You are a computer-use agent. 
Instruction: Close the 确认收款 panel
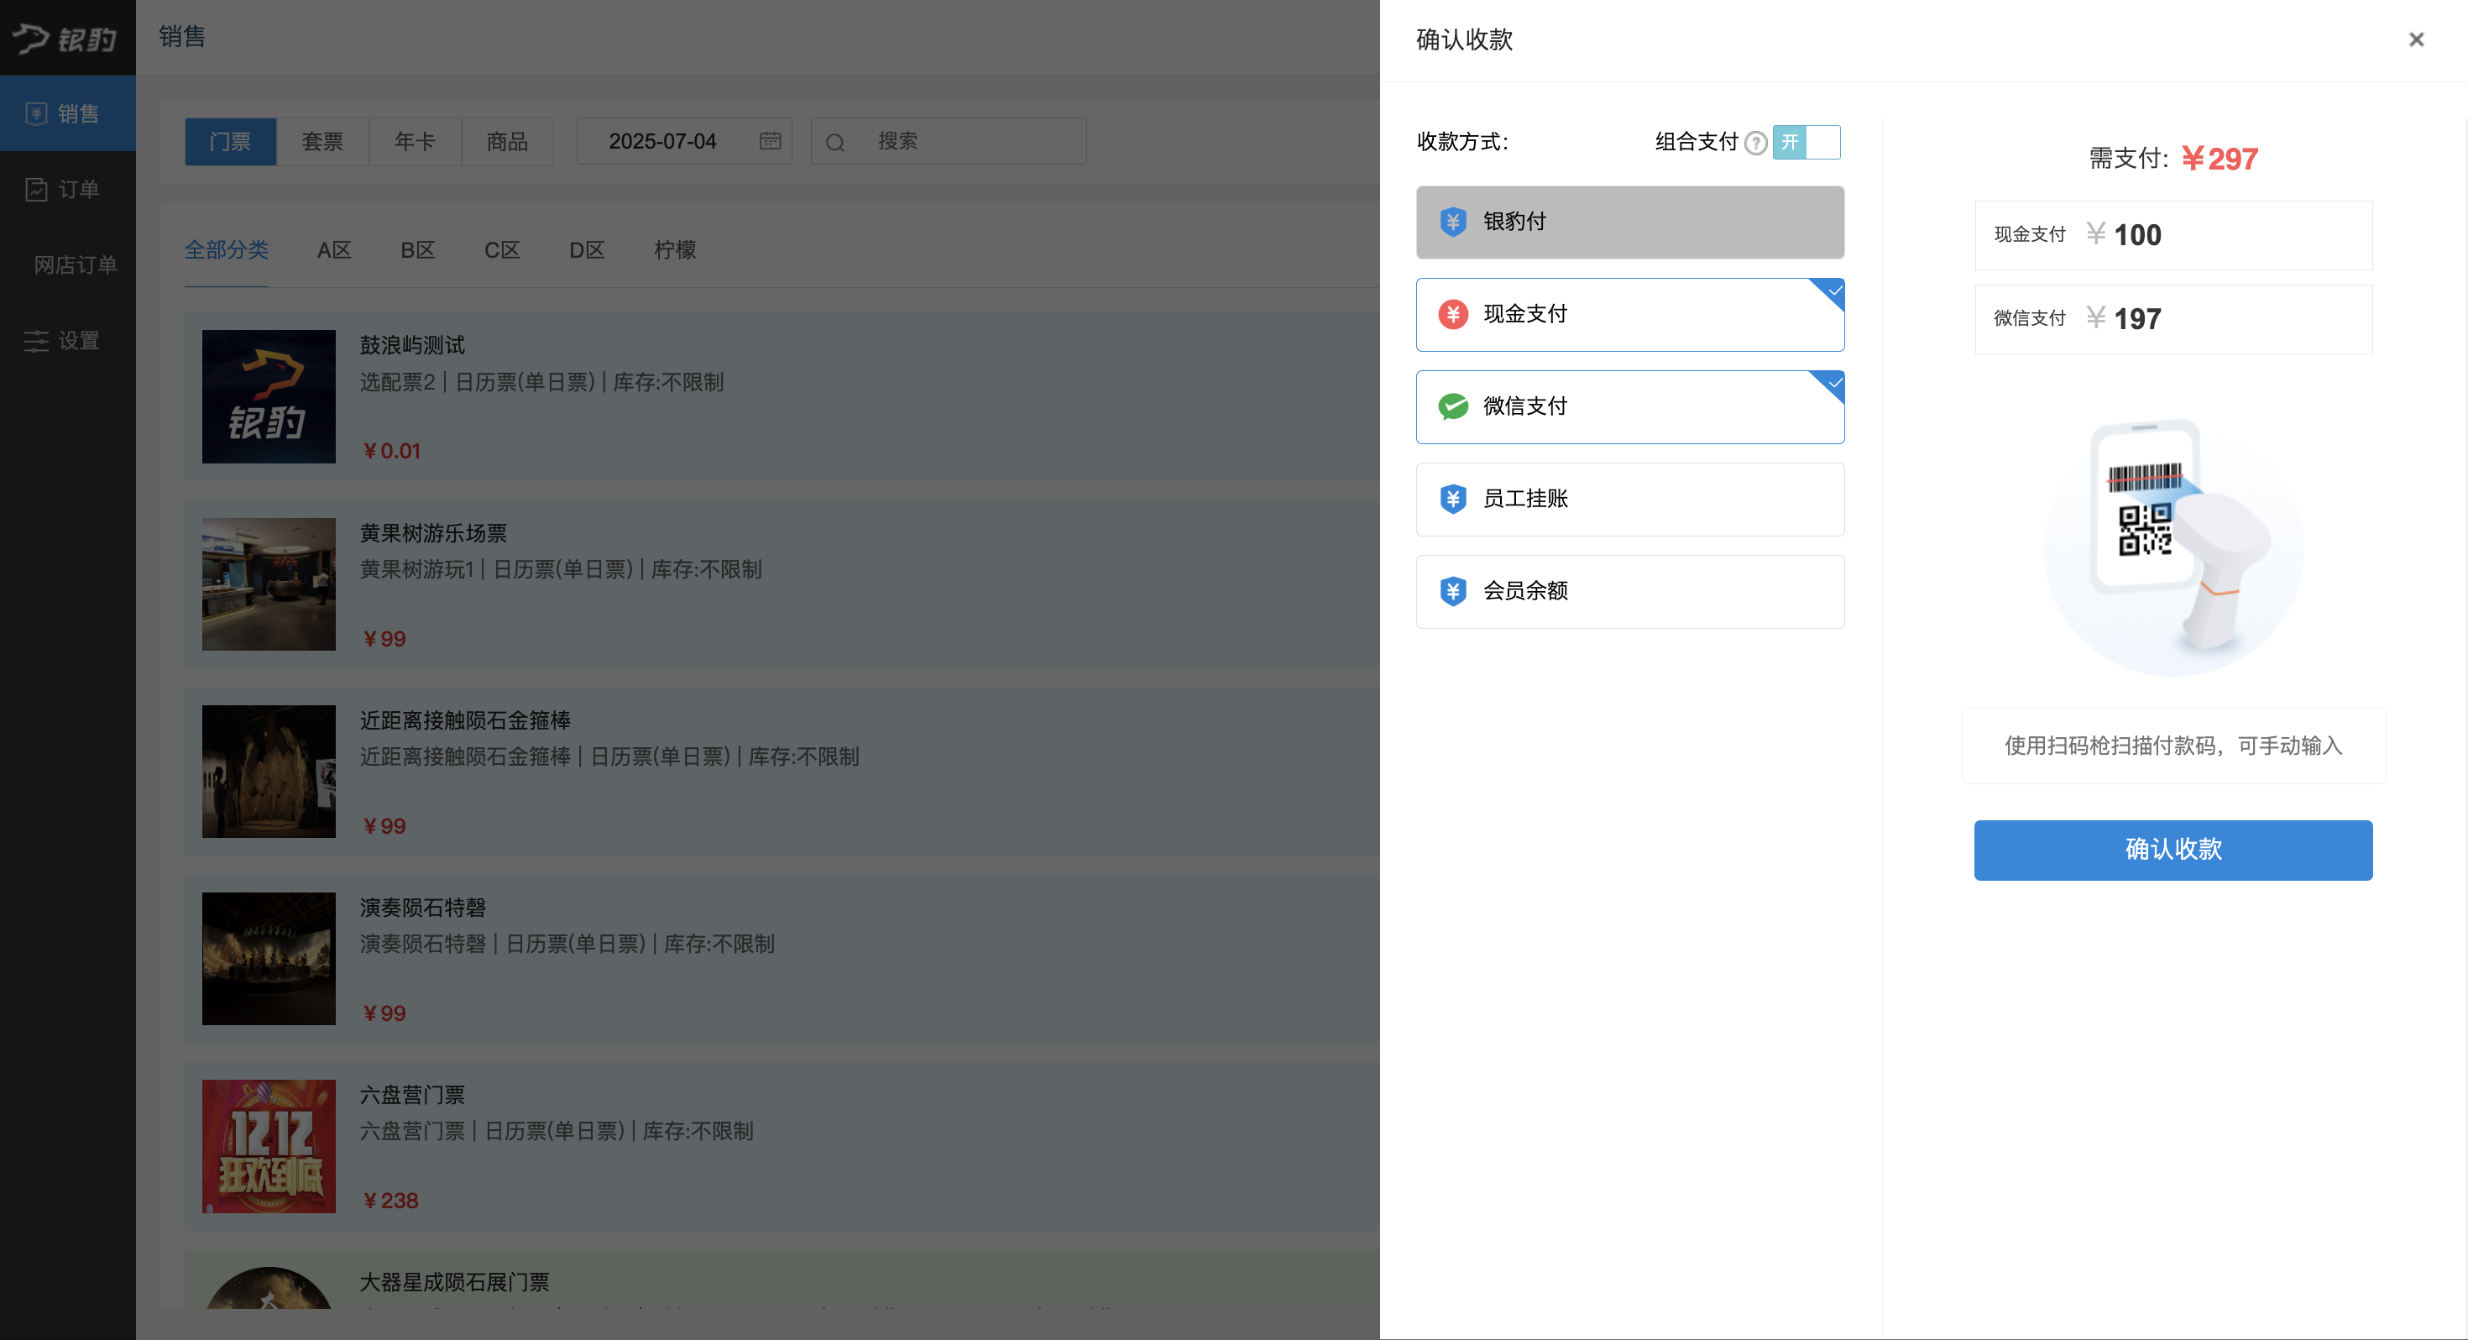2415,39
